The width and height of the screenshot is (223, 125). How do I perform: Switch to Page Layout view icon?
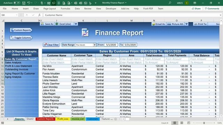pos(182,123)
